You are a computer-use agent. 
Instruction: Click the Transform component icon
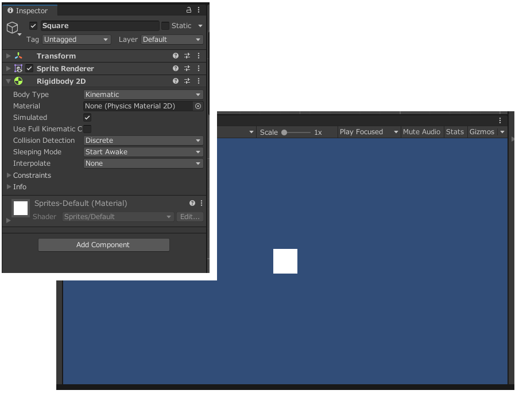click(x=18, y=56)
